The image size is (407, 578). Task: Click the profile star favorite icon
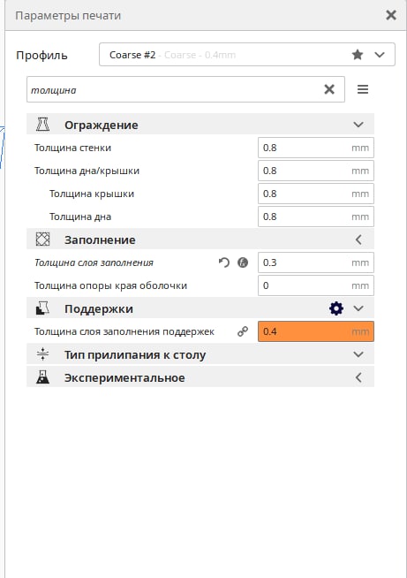[x=358, y=55]
